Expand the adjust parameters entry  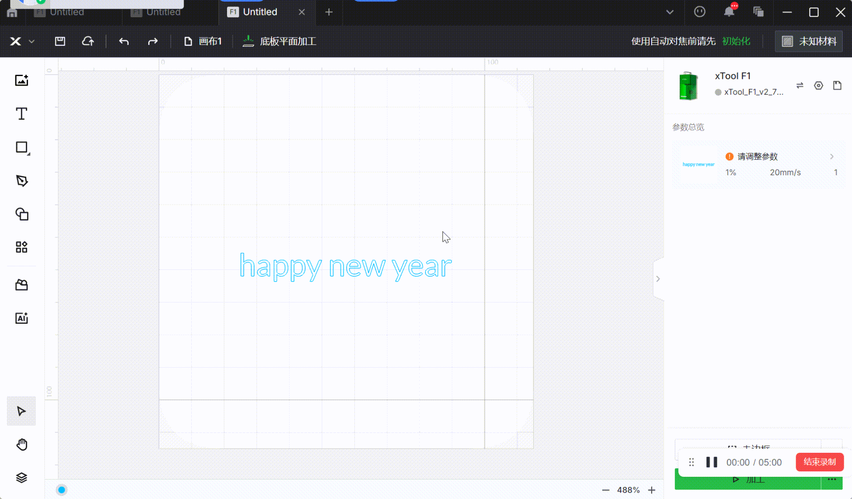[831, 157]
